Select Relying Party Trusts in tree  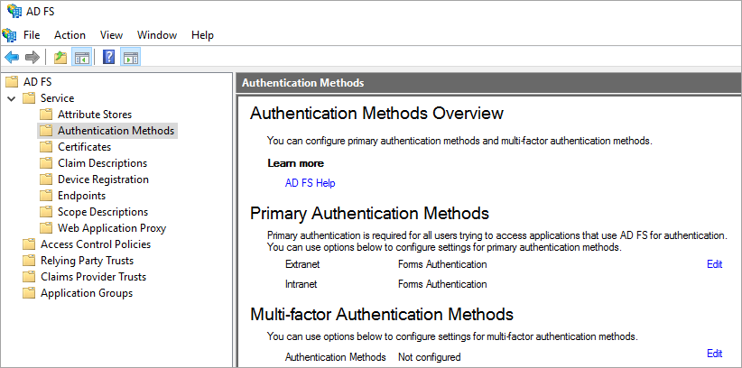pyautogui.click(x=87, y=261)
